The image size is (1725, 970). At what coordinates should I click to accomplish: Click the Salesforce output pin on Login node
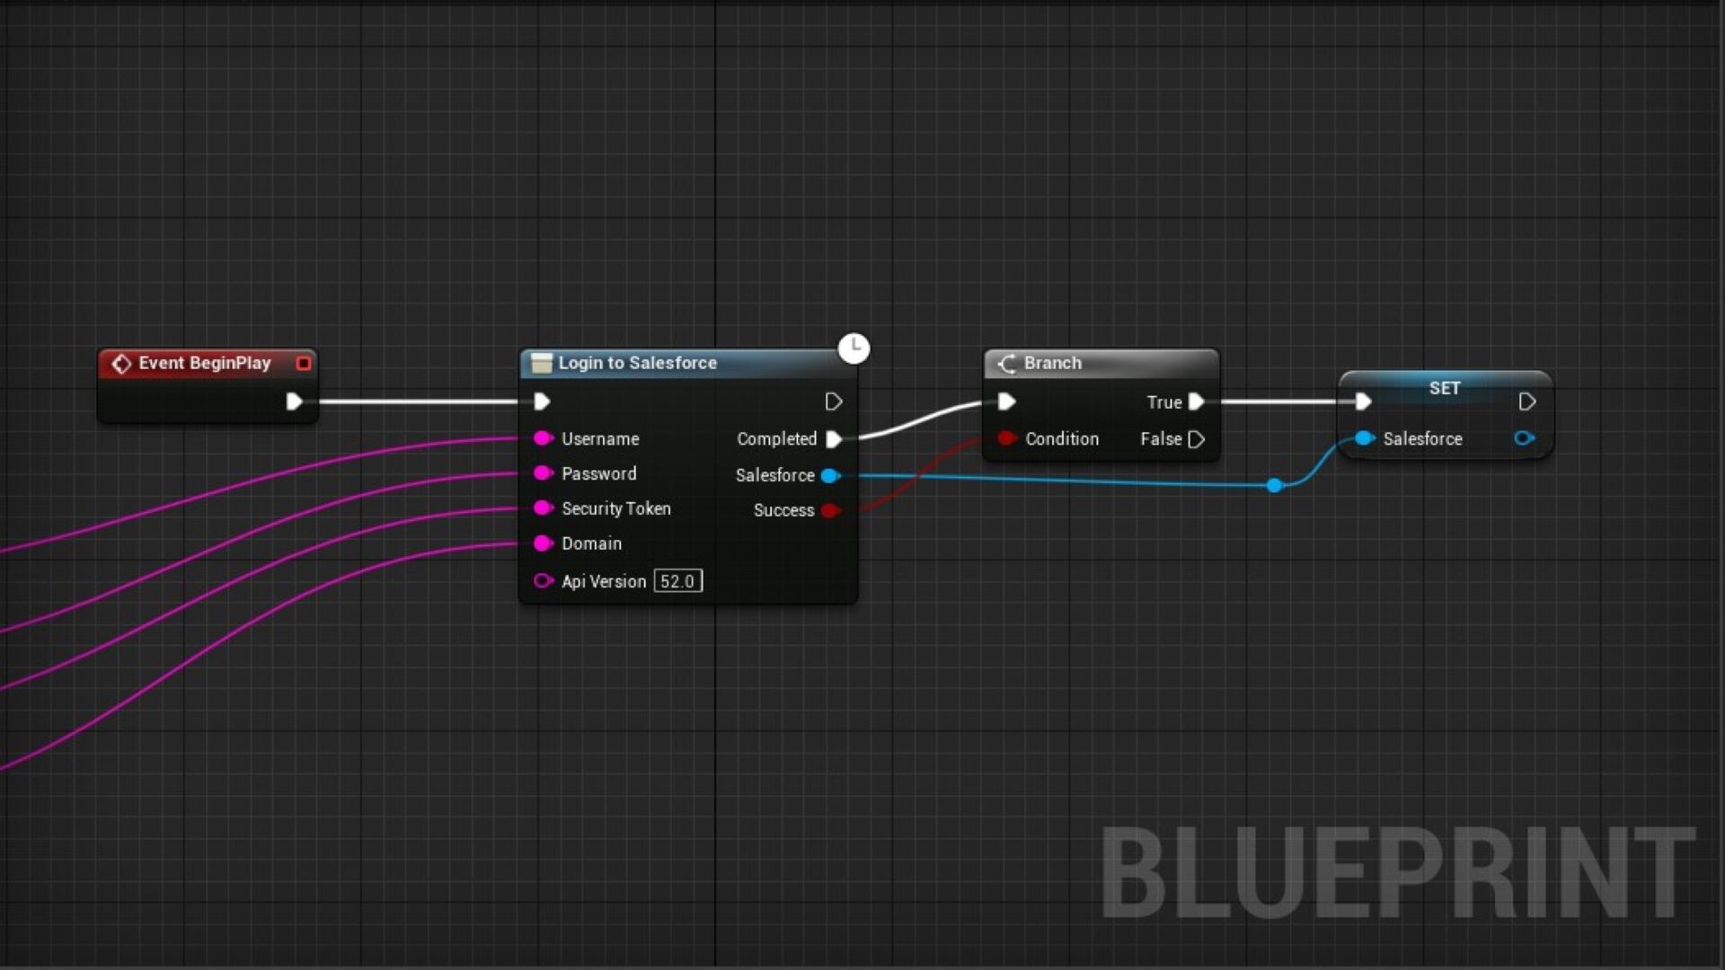coord(832,475)
